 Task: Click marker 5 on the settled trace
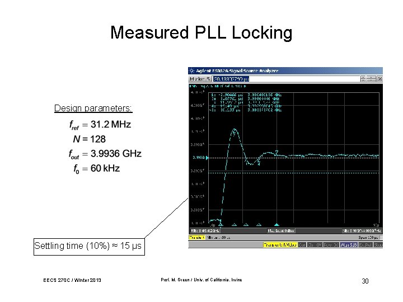(x=277, y=153)
